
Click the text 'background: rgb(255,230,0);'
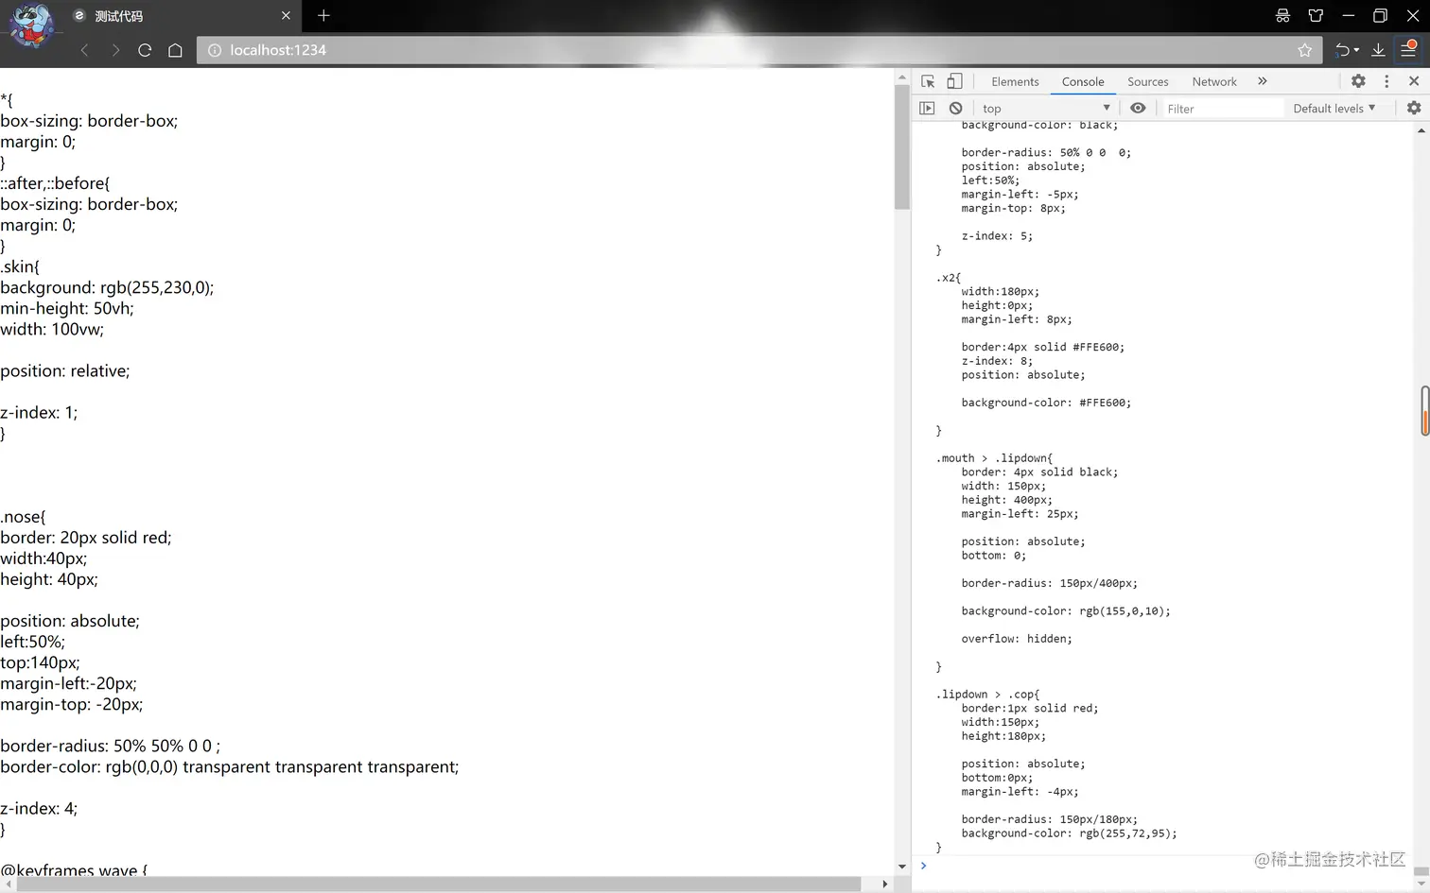[107, 287]
